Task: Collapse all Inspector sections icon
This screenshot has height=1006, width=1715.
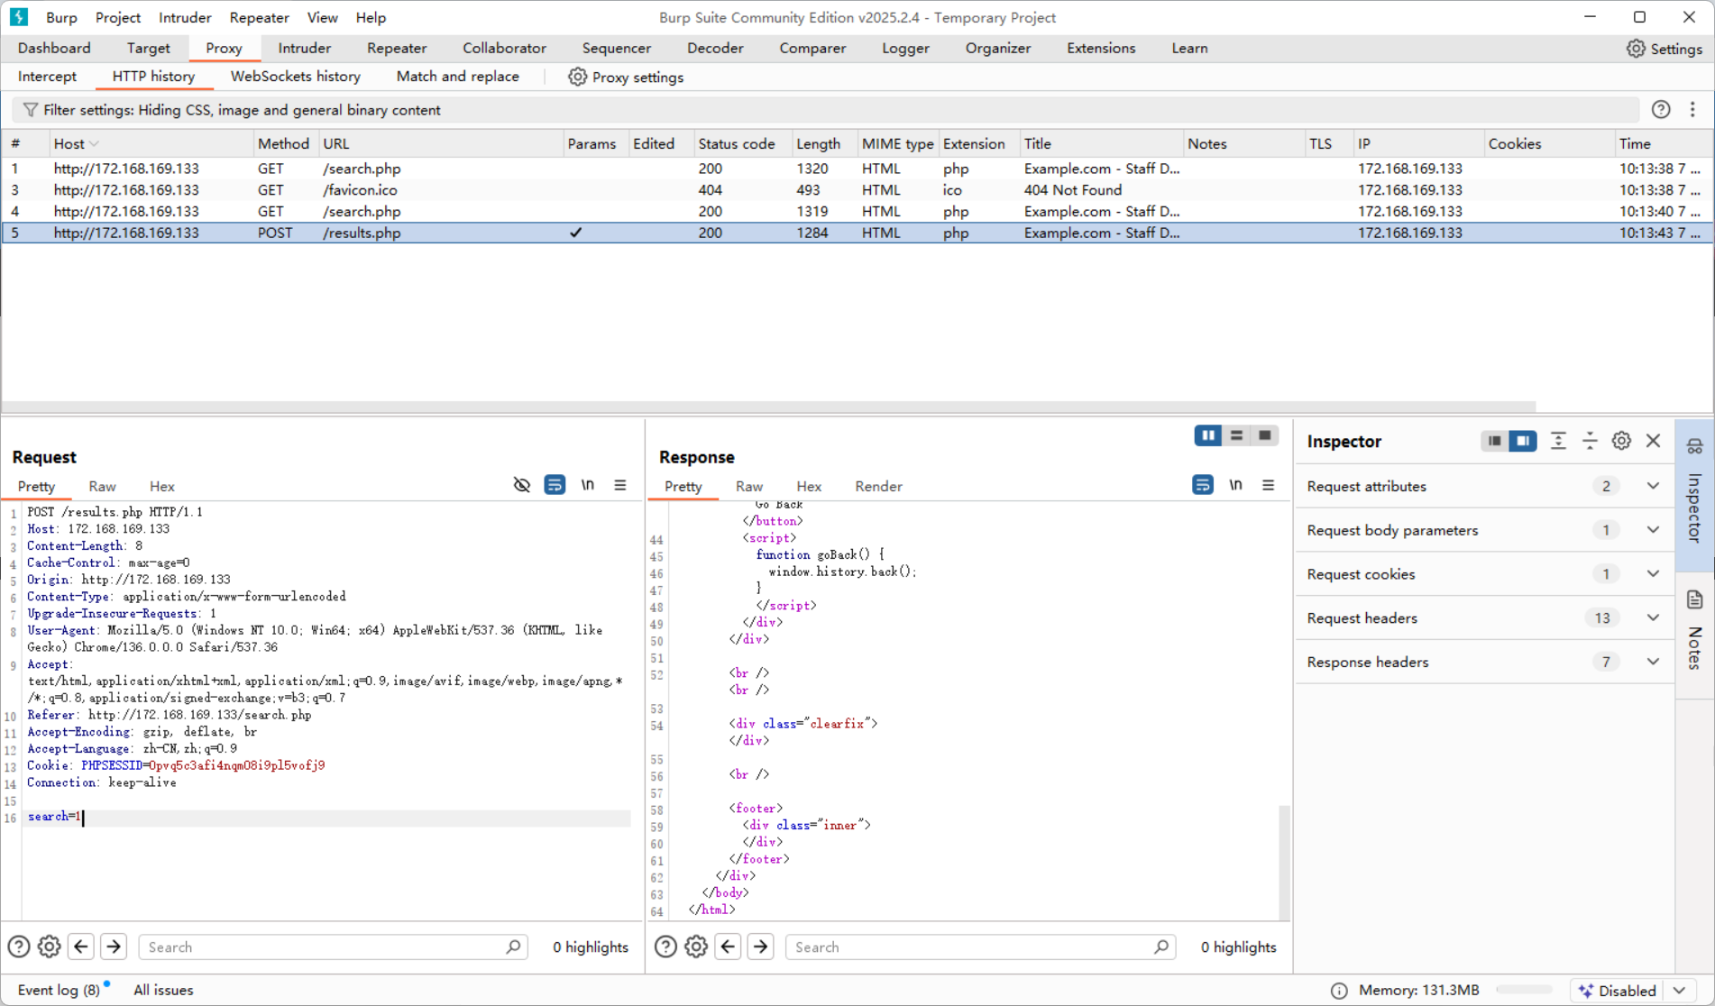Action: click(1590, 441)
